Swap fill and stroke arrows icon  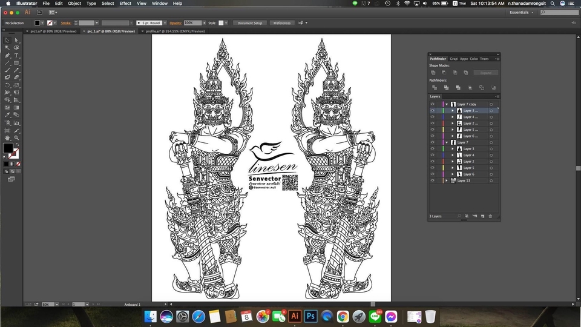click(17, 144)
